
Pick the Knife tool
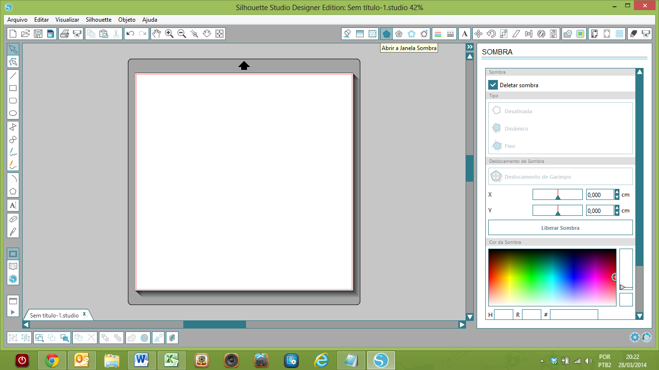(13, 231)
